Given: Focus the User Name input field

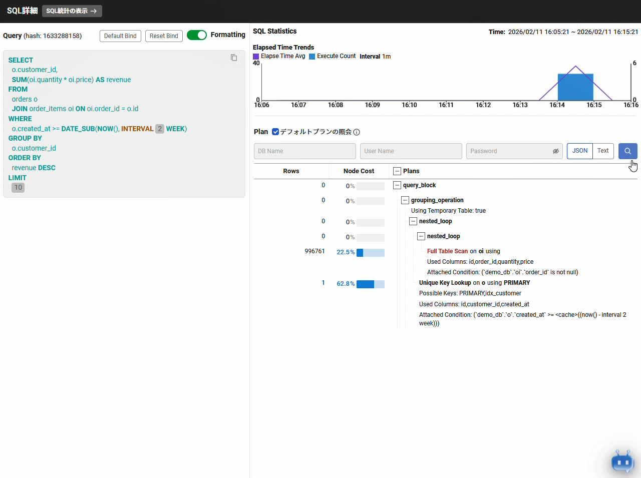Looking at the screenshot, I should pyautogui.click(x=411, y=151).
